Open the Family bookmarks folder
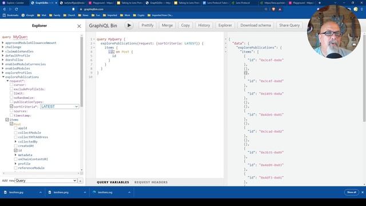Viewport: 366px width, 206px height. coord(55,15)
